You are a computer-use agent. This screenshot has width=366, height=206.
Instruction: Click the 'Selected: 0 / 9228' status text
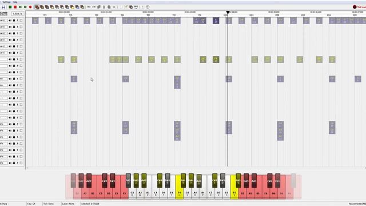(90, 204)
